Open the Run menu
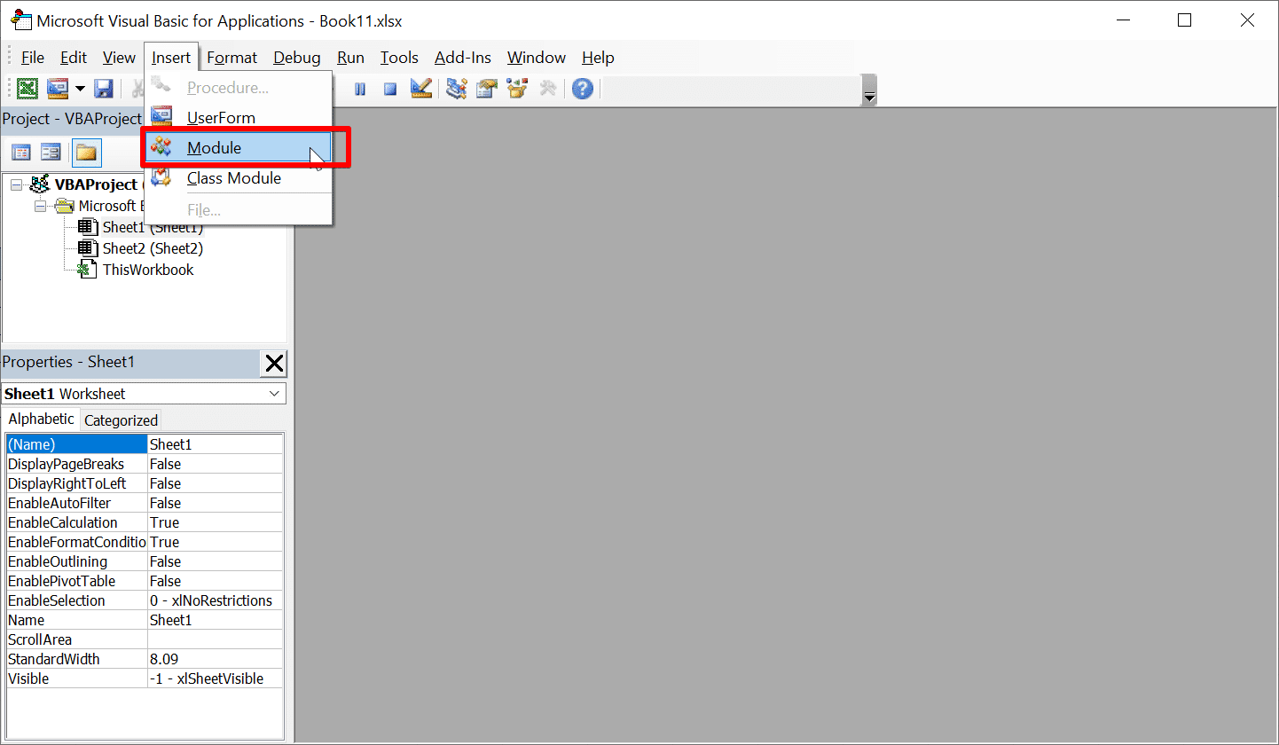1279x745 pixels. pos(350,58)
